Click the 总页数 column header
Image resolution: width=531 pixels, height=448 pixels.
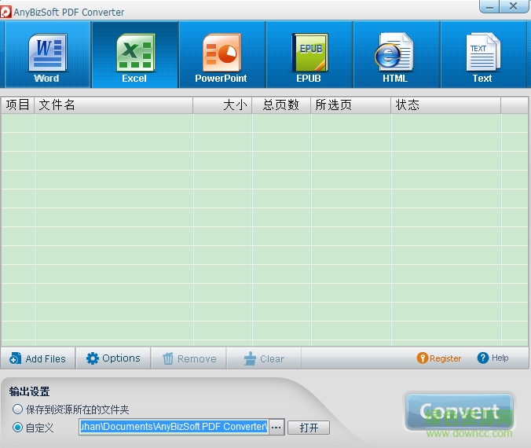click(281, 105)
